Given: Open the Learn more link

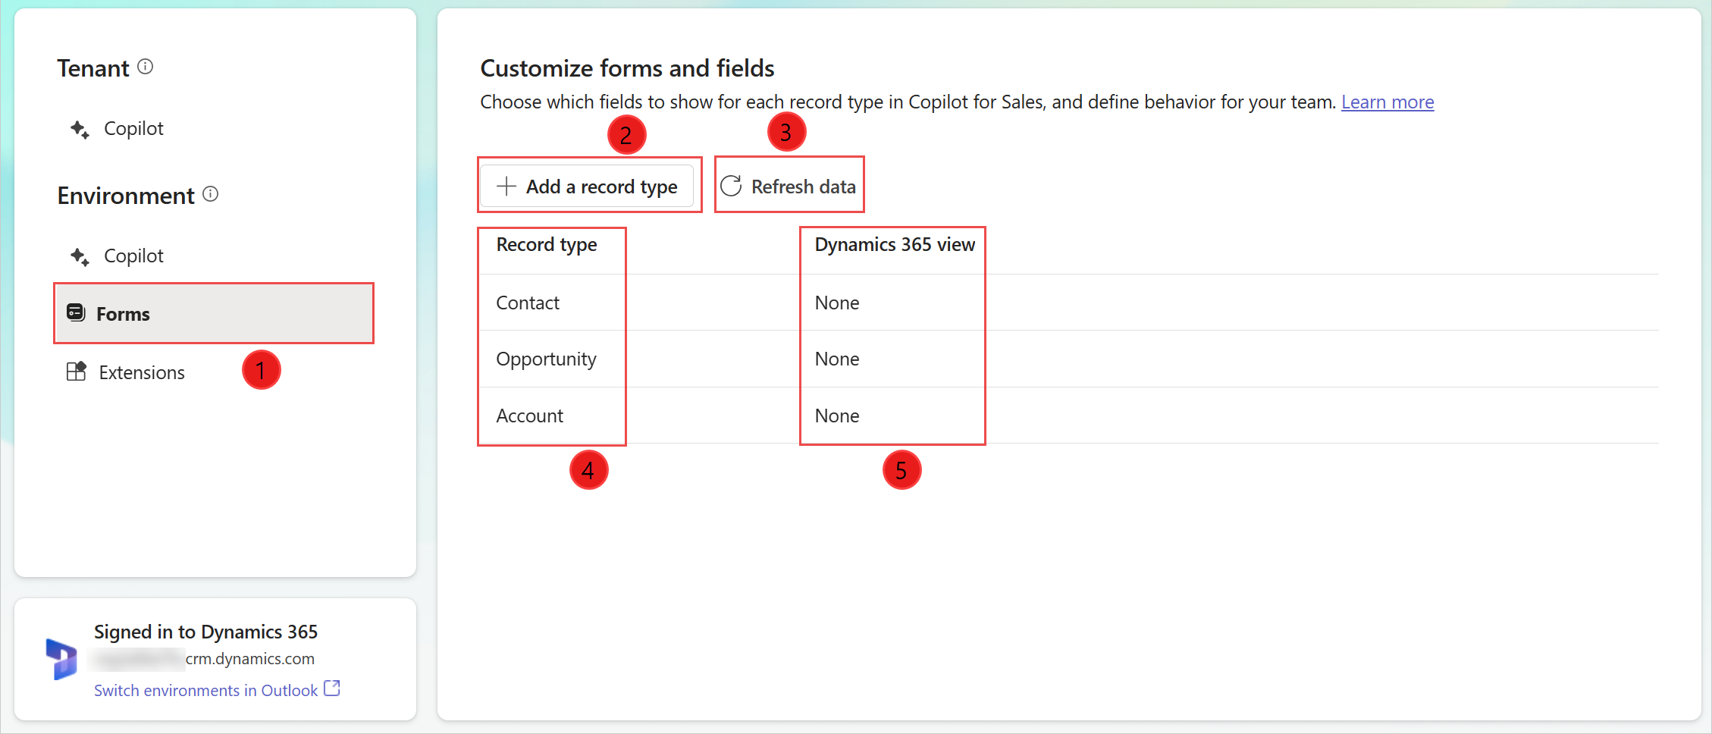Looking at the screenshot, I should point(1387,102).
